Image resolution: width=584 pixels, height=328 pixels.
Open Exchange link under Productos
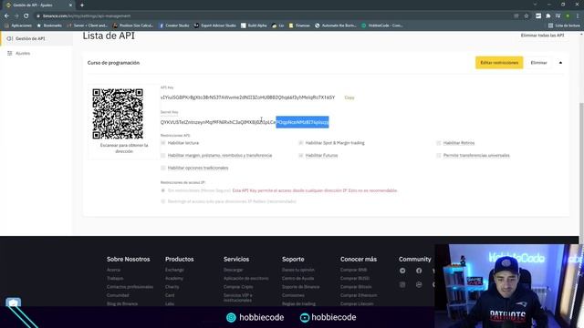pos(174,270)
